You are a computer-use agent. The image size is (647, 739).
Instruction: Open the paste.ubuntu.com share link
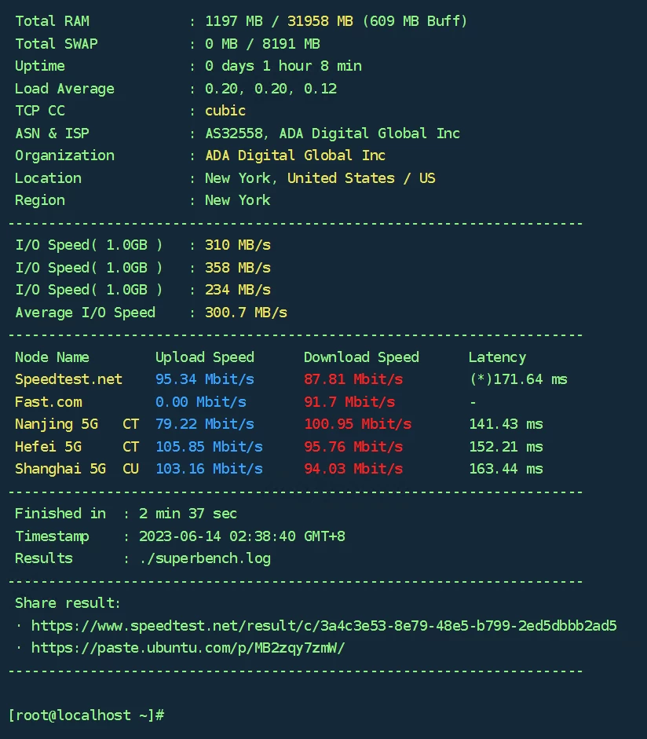[x=188, y=648]
